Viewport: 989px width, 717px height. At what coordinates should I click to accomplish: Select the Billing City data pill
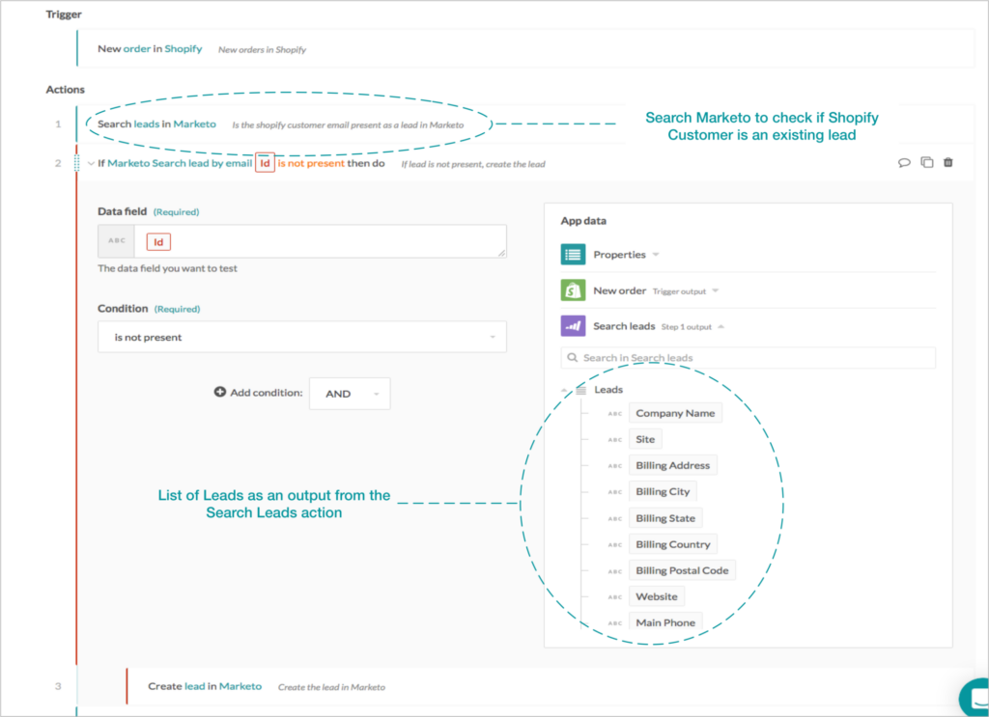point(663,491)
